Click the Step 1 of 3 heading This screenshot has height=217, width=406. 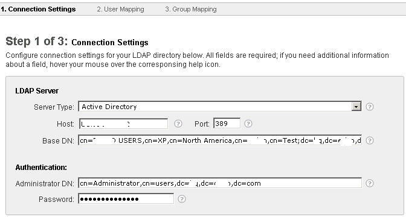coord(77,42)
